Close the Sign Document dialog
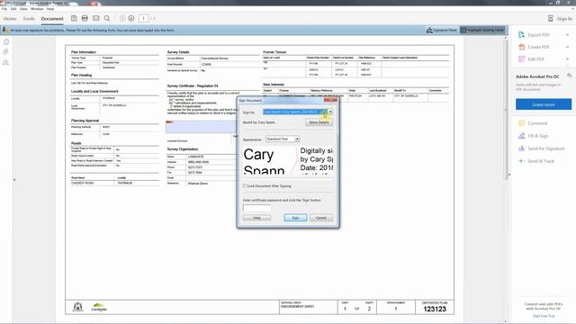The image size is (576, 324). pyautogui.click(x=330, y=100)
